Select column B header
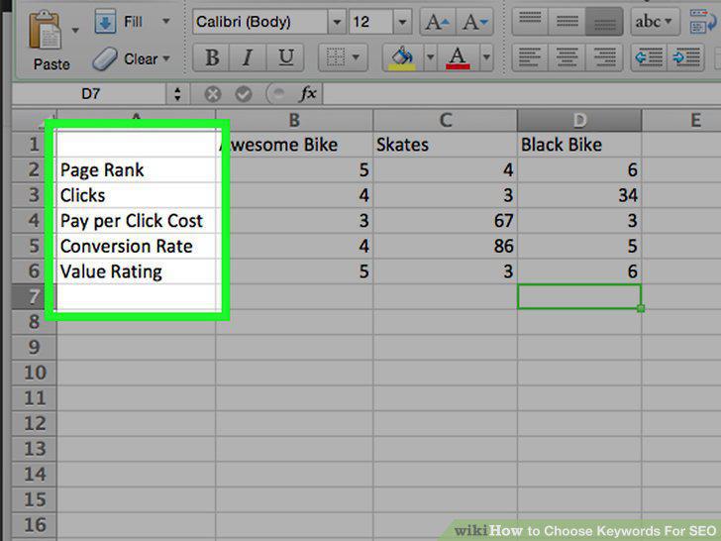721x541 pixels. tap(294, 120)
